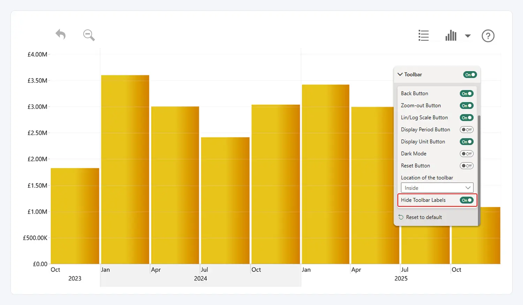This screenshot has width=523, height=305.
Task: Click the bar chart display icon
Action: (x=451, y=36)
